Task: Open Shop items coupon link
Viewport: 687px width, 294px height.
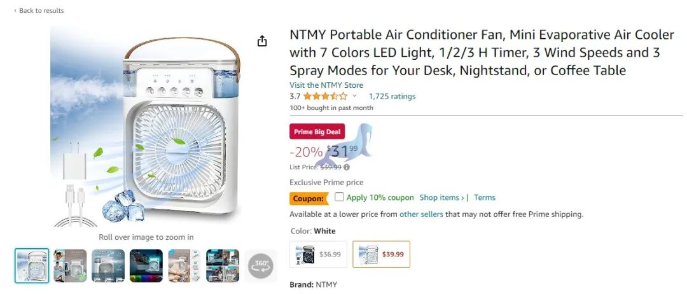Action: [443, 198]
